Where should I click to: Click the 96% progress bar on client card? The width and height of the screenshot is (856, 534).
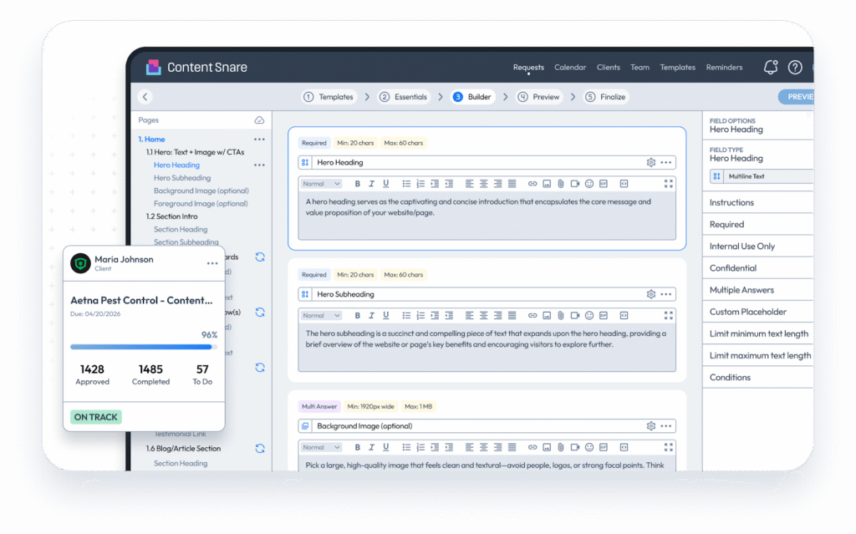(x=144, y=347)
